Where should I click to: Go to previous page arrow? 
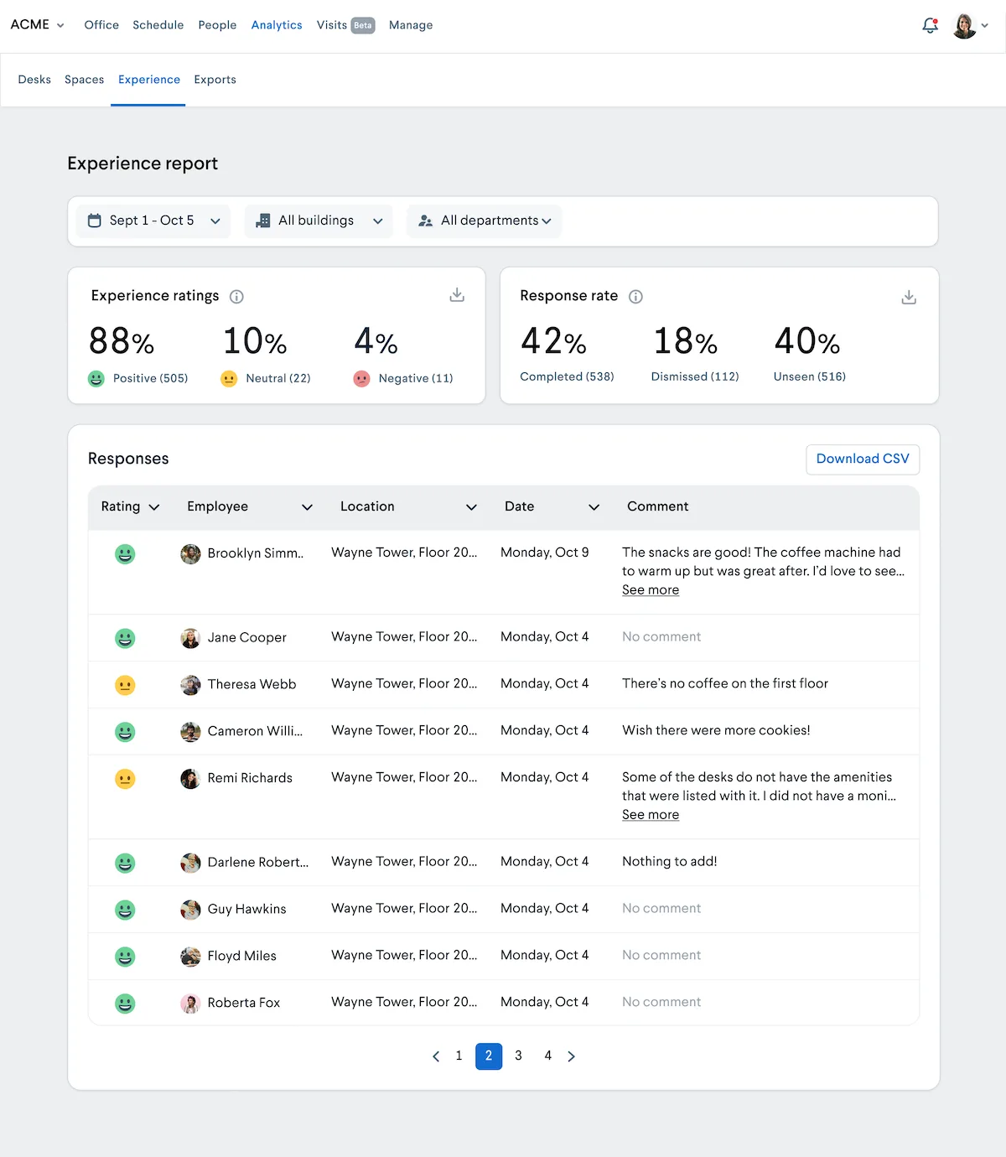coord(436,1056)
